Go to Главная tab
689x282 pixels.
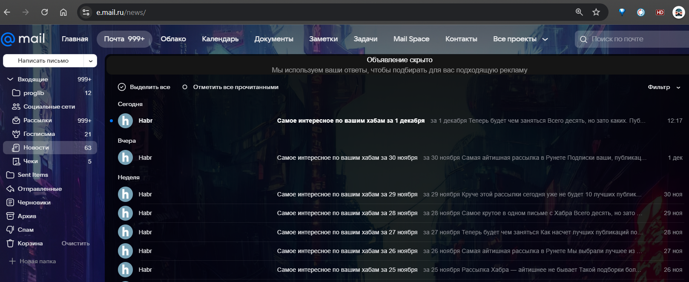pos(75,39)
